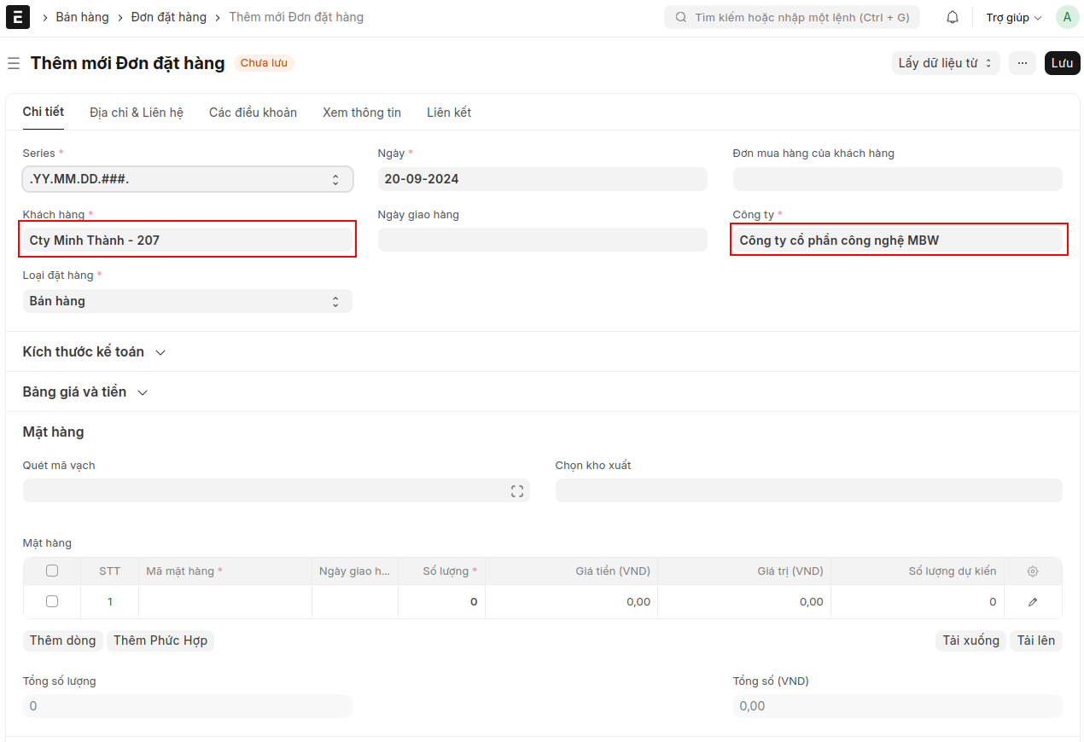Viewport: 1084px width, 742px height.
Task: Expand the Kích thước kế toán section
Action: [x=94, y=352]
